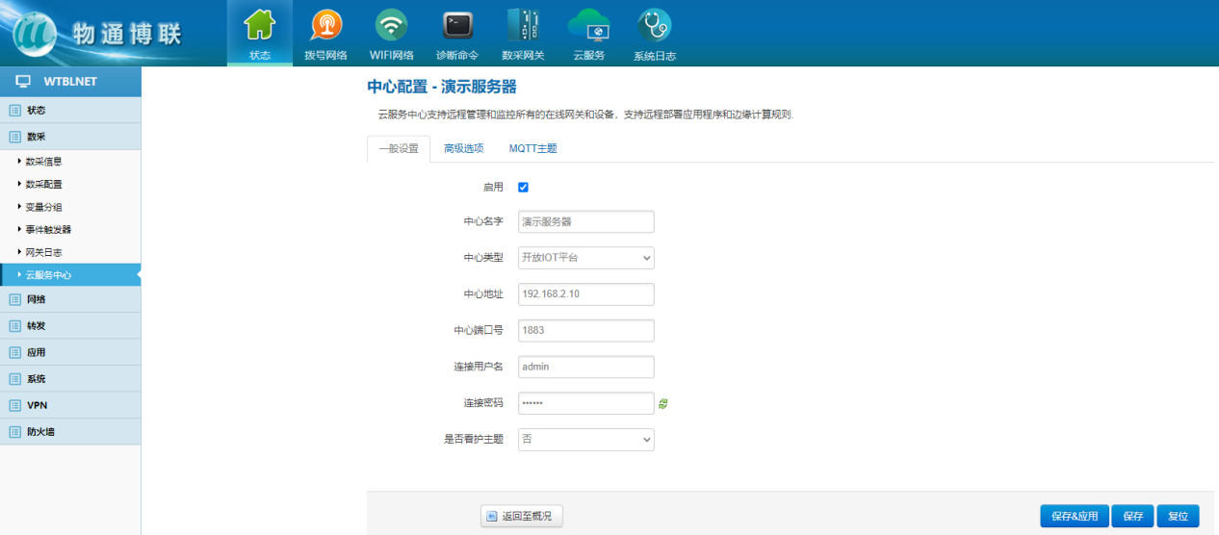
Task: Open the 诊断命令 terminal icon
Action: pyautogui.click(x=457, y=26)
